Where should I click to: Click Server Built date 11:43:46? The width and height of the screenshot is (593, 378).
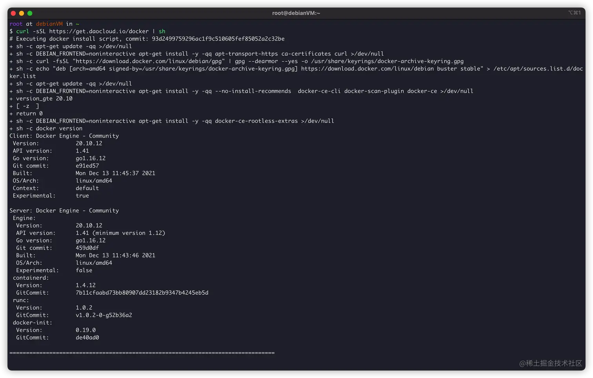(115, 255)
